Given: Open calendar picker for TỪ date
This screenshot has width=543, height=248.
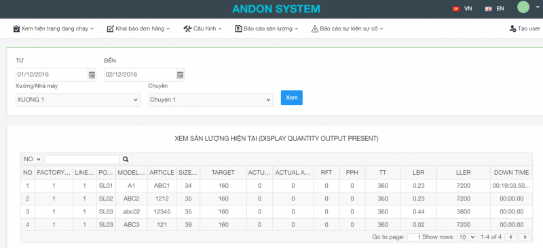Looking at the screenshot, I should pyautogui.click(x=92, y=75).
